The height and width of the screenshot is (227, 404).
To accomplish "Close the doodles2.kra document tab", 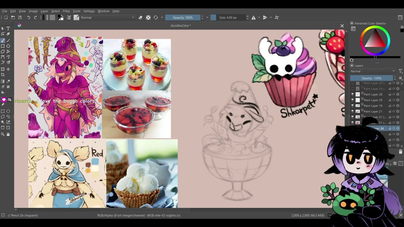I will [x=342, y=26].
